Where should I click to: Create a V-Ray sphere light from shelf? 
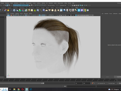coord(52,10)
